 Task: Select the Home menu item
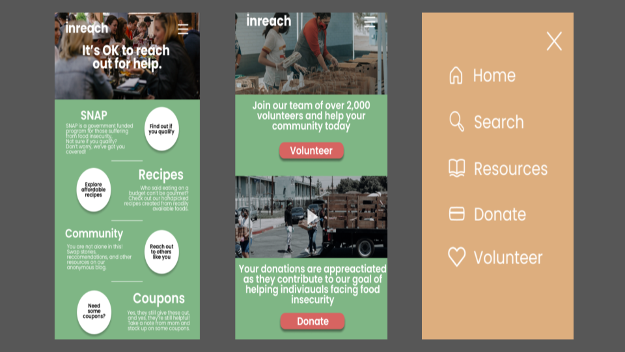pyautogui.click(x=482, y=76)
